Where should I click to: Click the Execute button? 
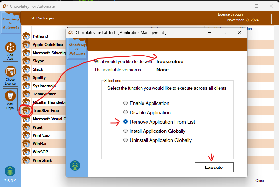214,167
